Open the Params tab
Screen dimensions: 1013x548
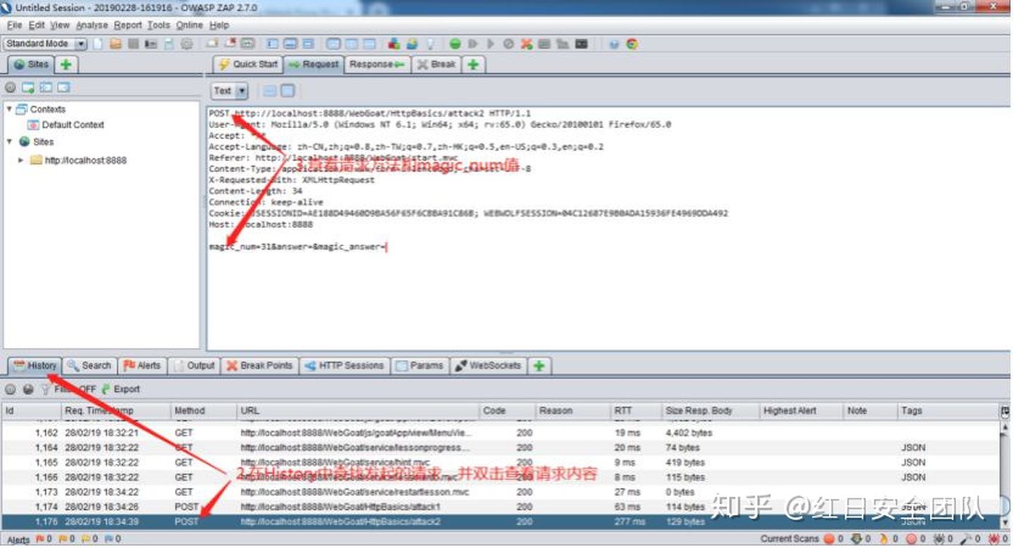click(419, 366)
